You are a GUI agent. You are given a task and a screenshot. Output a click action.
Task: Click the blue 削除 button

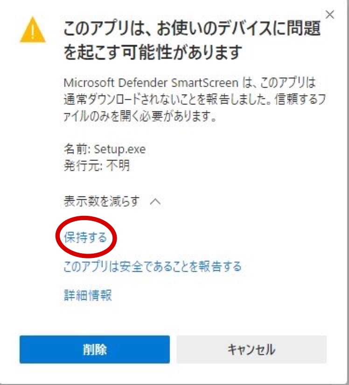pyautogui.click(x=95, y=349)
